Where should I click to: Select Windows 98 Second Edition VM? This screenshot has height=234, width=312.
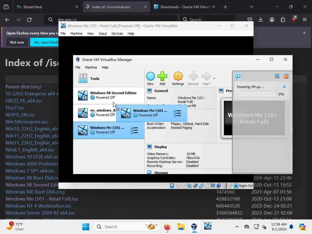[109, 95]
